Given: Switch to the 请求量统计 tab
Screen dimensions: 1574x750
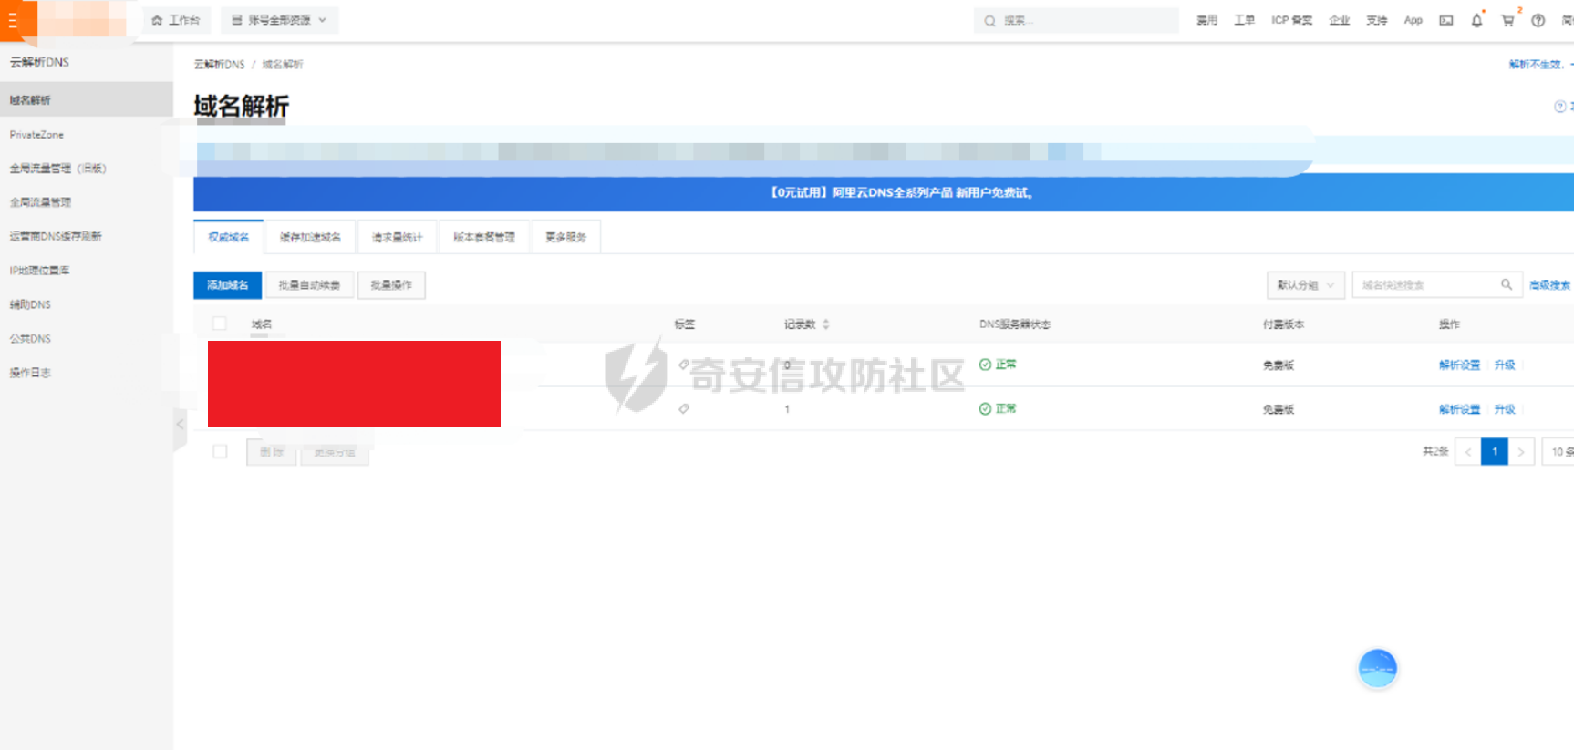Looking at the screenshot, I should [397, 237].
